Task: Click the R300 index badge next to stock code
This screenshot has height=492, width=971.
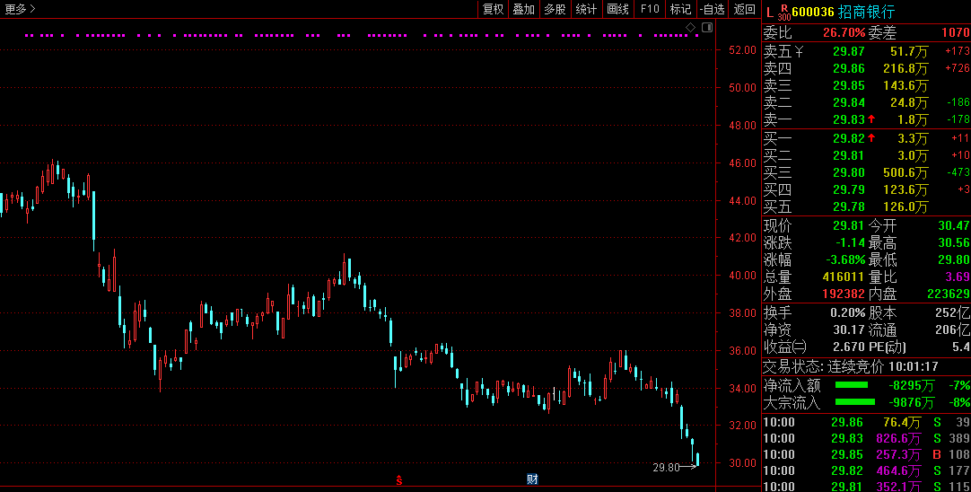Action: pyautogui.click(x=783, y=12)
